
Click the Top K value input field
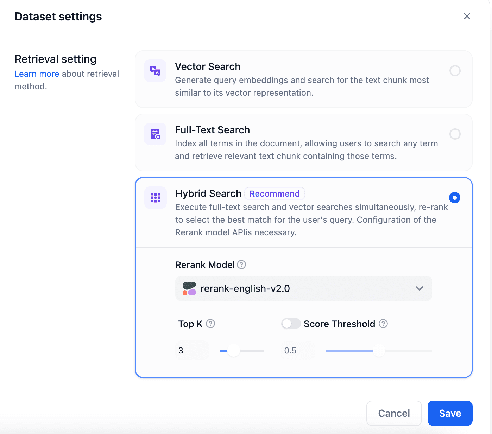(192, 351)
